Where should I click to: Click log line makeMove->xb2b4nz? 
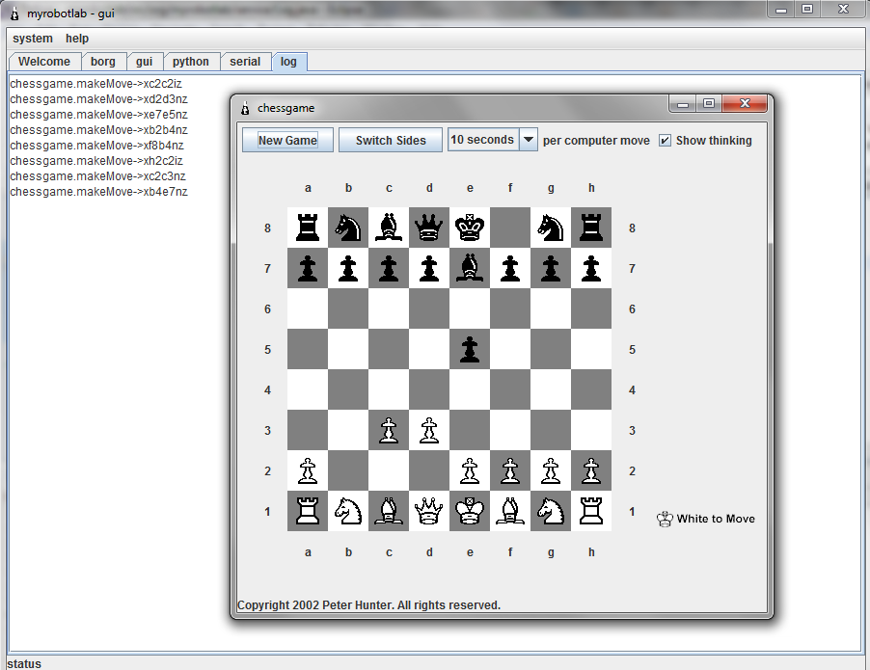point(98,130)
